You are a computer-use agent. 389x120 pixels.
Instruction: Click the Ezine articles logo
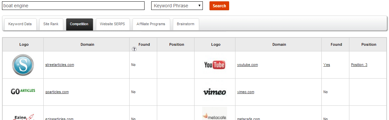[x=23, y=117]
